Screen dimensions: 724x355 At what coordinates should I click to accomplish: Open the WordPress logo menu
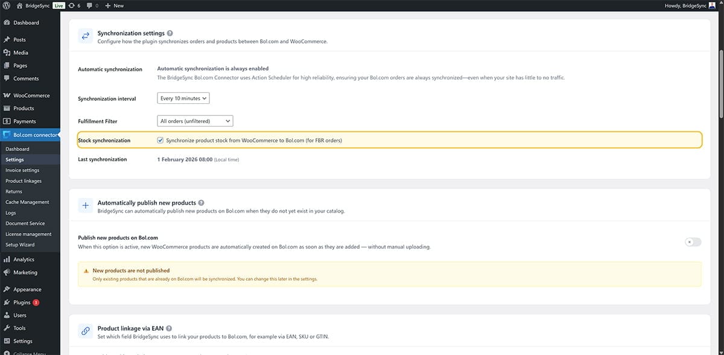pos(7,5)
